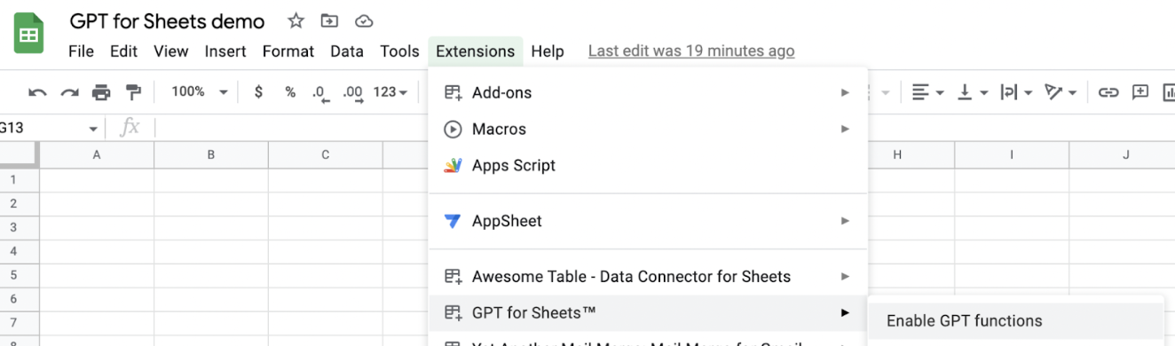Click the move to folder icon
Image resolution: width=1175 pixels, height=346 pixels.
click(x=329, y=21)
